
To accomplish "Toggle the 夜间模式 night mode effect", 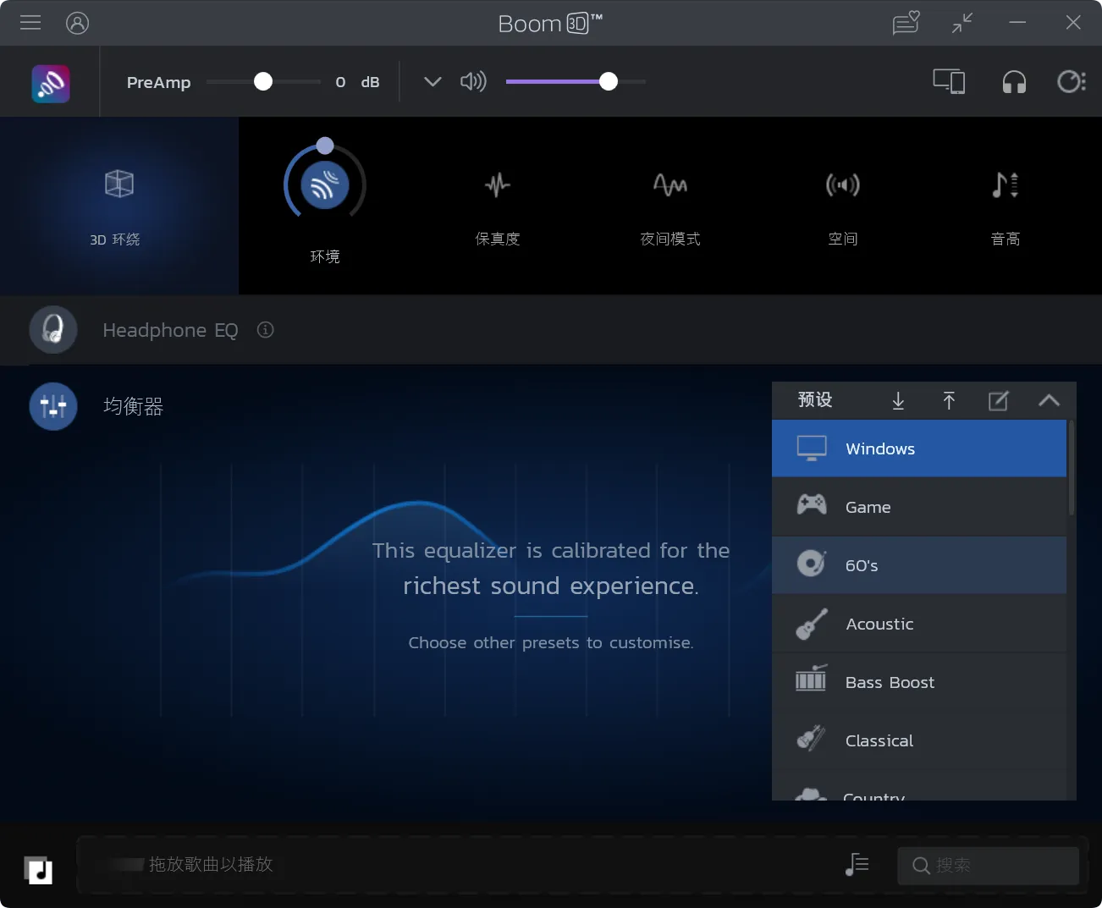I will (670, 184).
